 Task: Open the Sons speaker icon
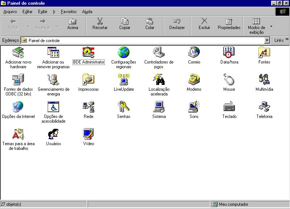194,107
